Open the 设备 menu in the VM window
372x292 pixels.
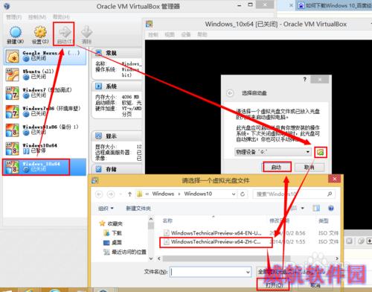click(x=185, y=34)
